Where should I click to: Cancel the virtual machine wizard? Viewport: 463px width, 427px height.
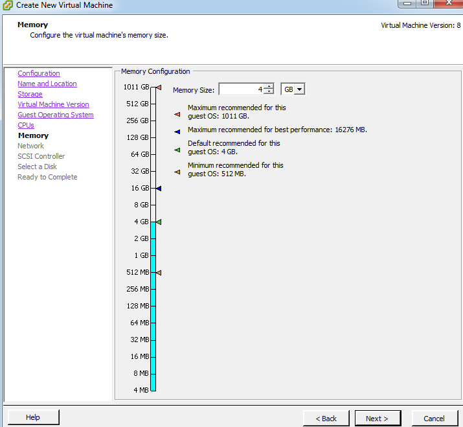435,419
